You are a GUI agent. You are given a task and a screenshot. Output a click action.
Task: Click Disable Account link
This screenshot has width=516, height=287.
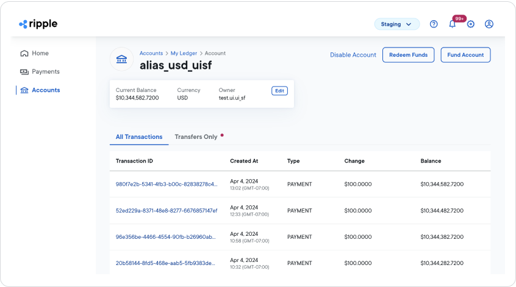click(353, 55)
